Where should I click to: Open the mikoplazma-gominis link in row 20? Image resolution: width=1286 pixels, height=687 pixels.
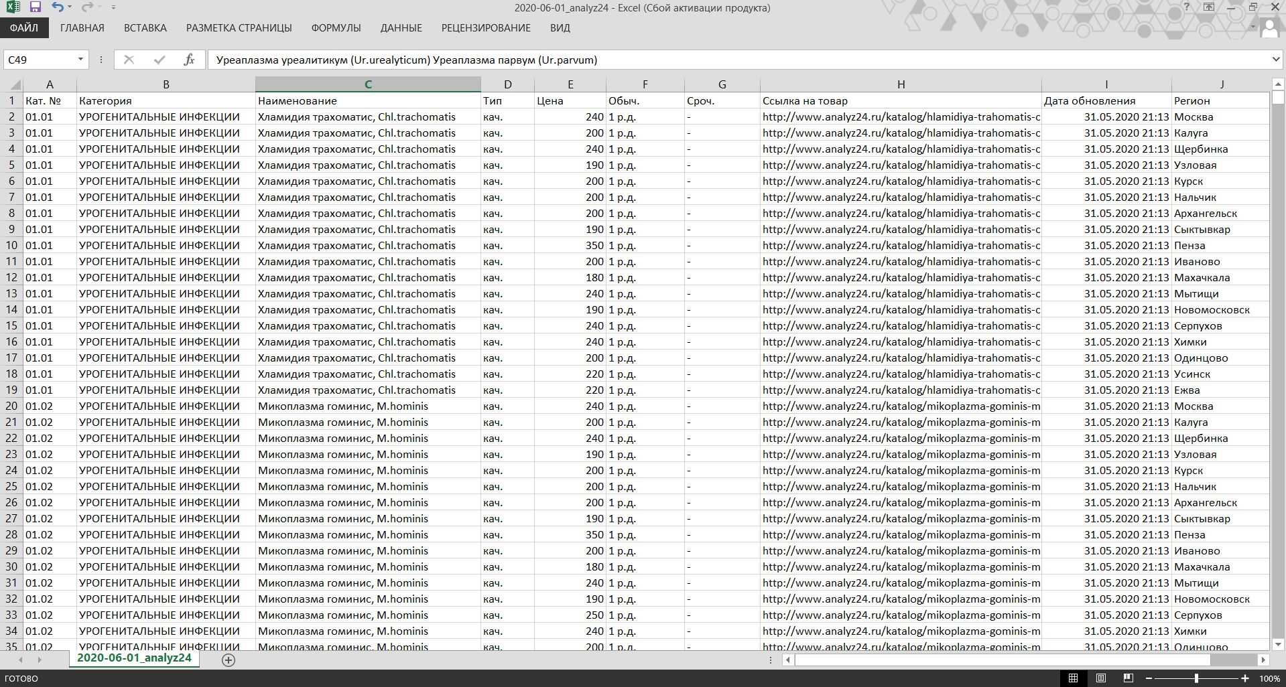[x=901, y=406]
